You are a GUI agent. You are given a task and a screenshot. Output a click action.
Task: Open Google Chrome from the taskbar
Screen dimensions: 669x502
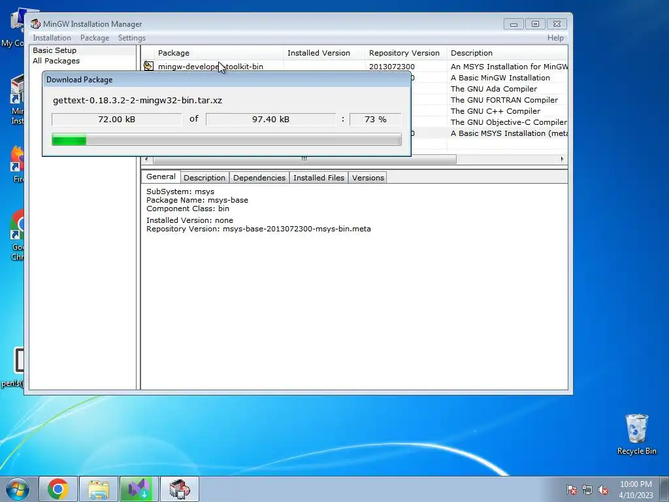click(58, 489)
